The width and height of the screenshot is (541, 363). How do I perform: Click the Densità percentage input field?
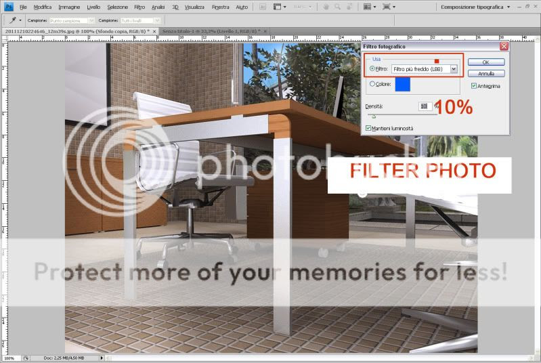[x=425, y=106]
